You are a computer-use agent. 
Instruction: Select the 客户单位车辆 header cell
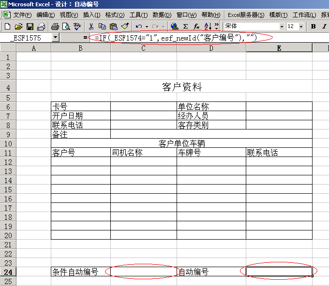tap(182, 143)
